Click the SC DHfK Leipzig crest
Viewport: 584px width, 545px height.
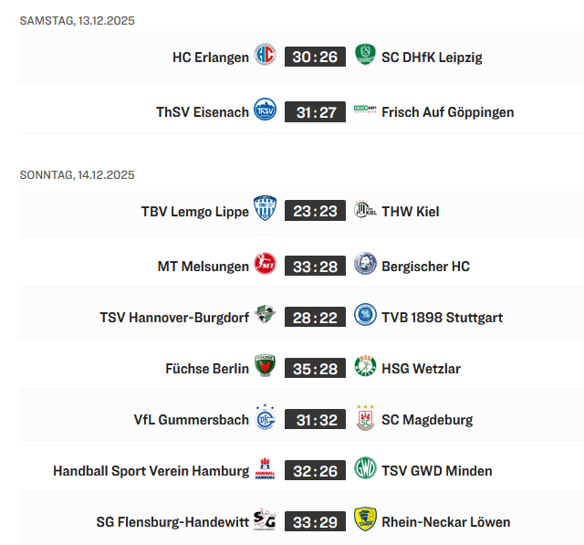[x=365, y=56]
